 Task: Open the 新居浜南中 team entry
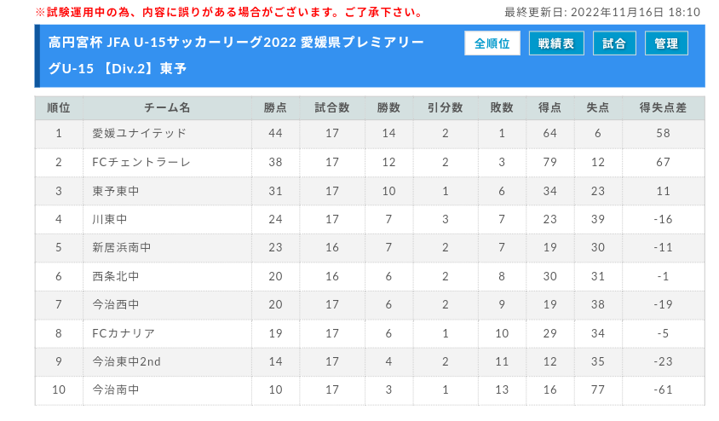pyautogui.click(x=121, y=248)
